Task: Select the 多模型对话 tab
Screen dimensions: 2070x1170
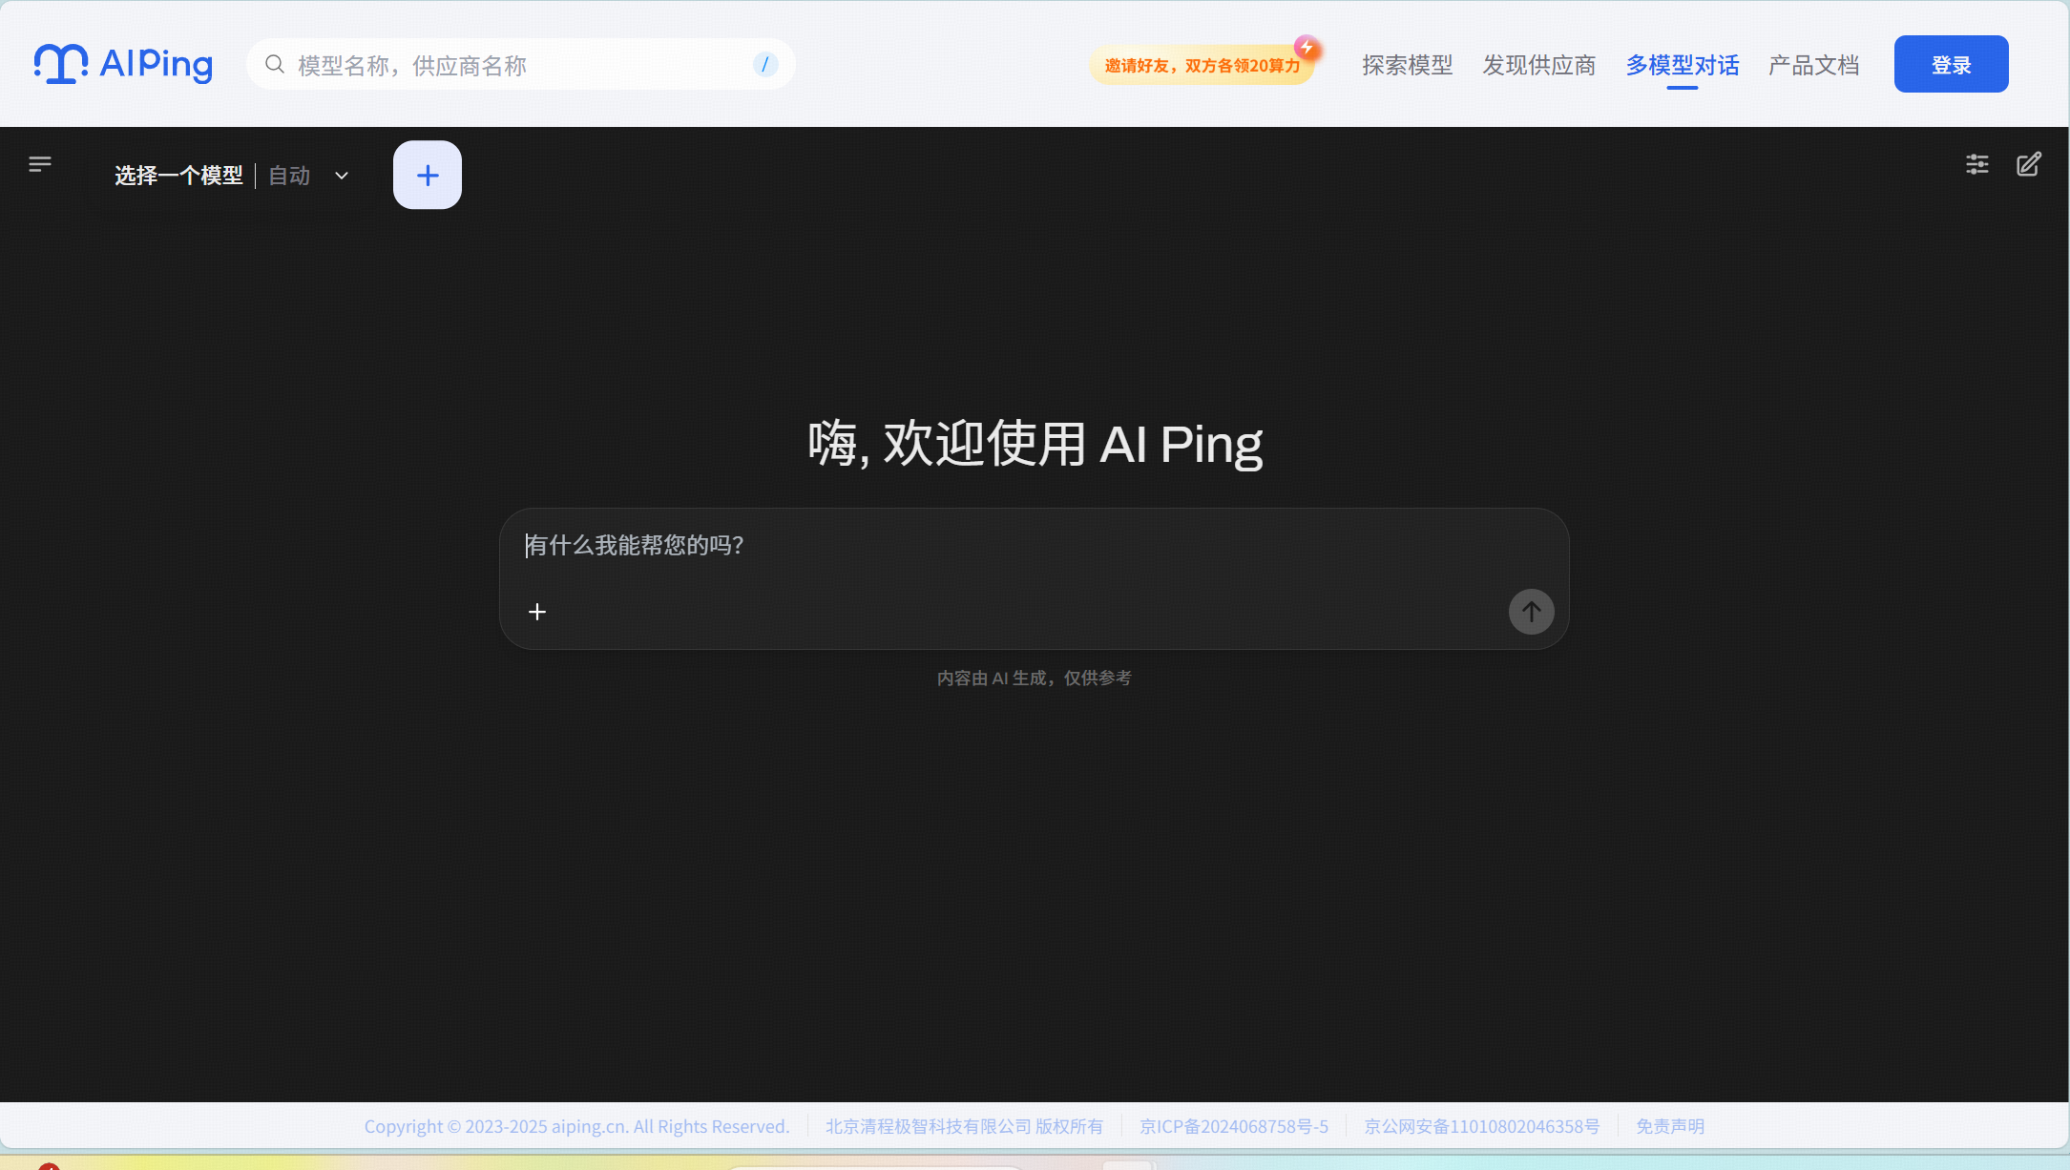Action: point(1683,65)
